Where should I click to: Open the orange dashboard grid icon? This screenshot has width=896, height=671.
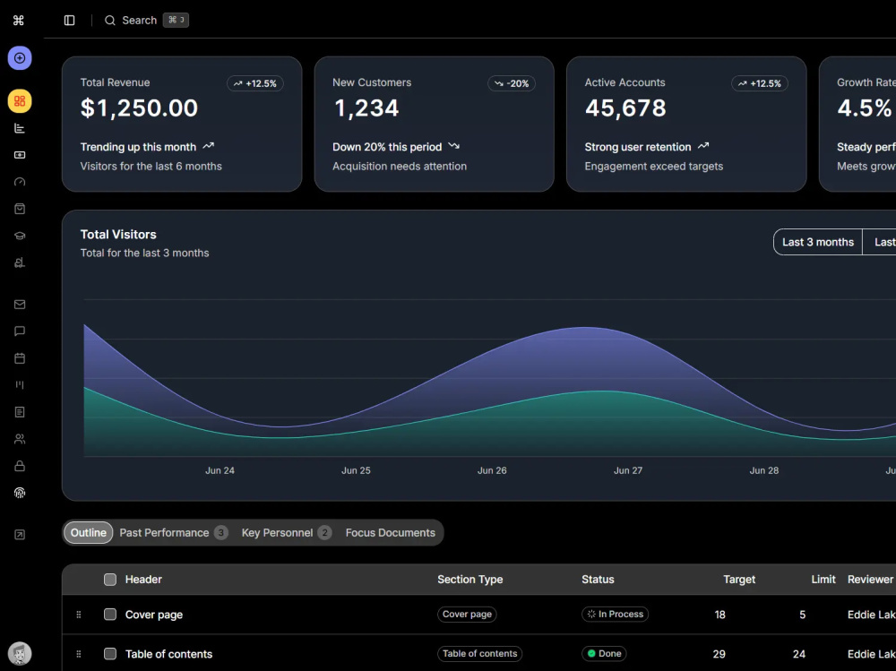pos(20,101)
